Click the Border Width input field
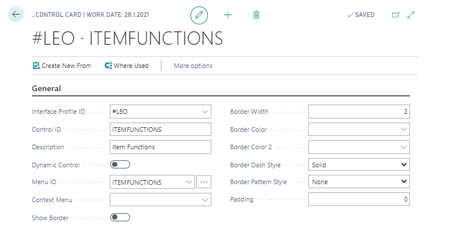This screenshot has height=237, width=450. (359, 112)
